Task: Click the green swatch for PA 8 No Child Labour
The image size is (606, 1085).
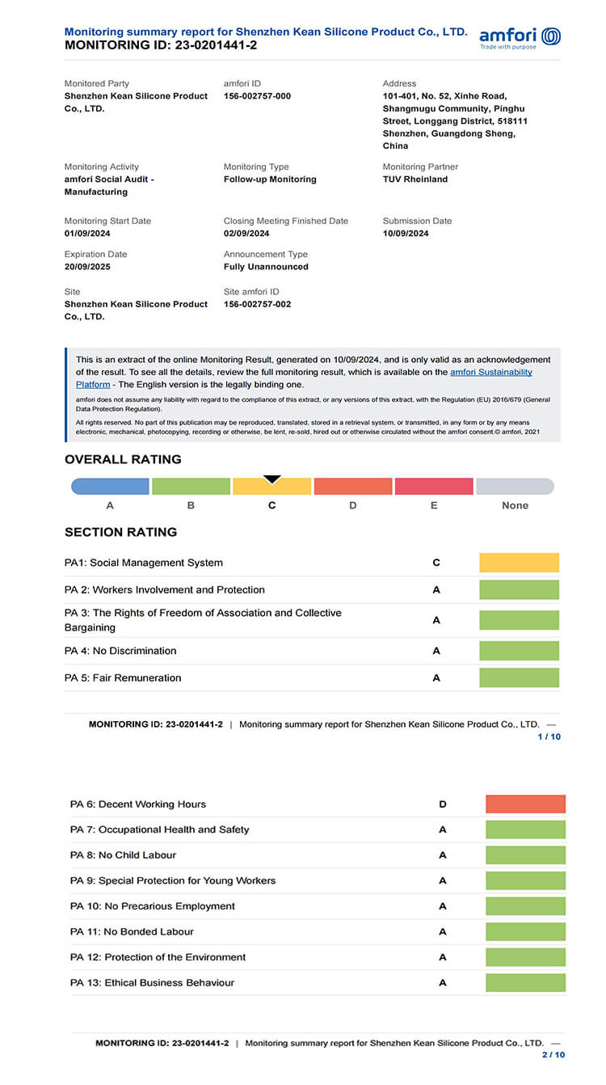Action: click(525, 855)
